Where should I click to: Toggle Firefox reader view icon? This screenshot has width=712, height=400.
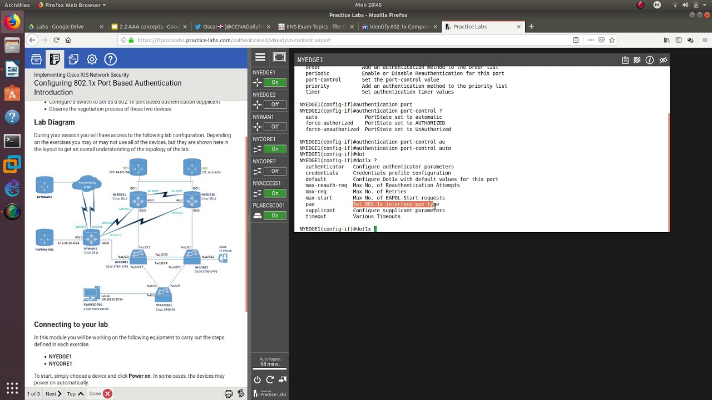point(576,40)
